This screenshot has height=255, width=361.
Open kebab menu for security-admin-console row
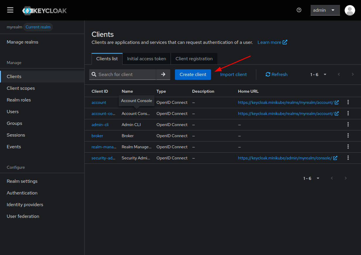[348, 158]
